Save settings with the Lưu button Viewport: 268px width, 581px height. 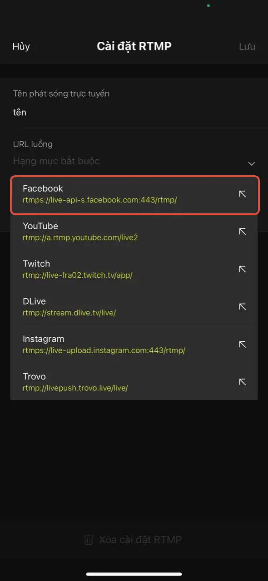247,46
